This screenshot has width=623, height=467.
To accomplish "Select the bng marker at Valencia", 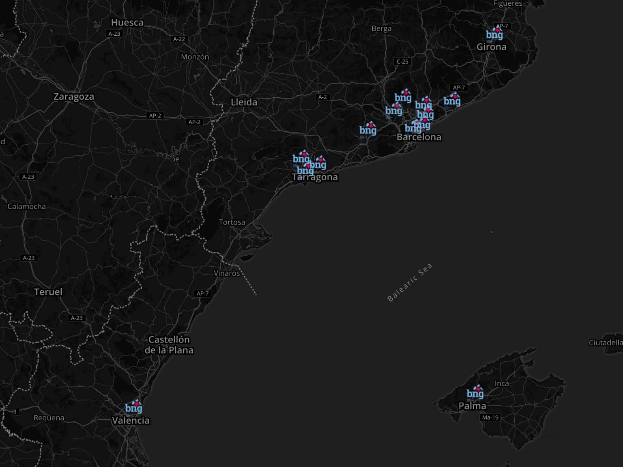I will [x=133, y=407].
